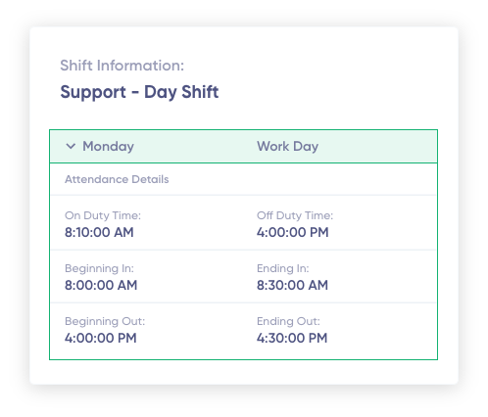
Task: Select the 8:30:00 AM value
Action: 292,285
